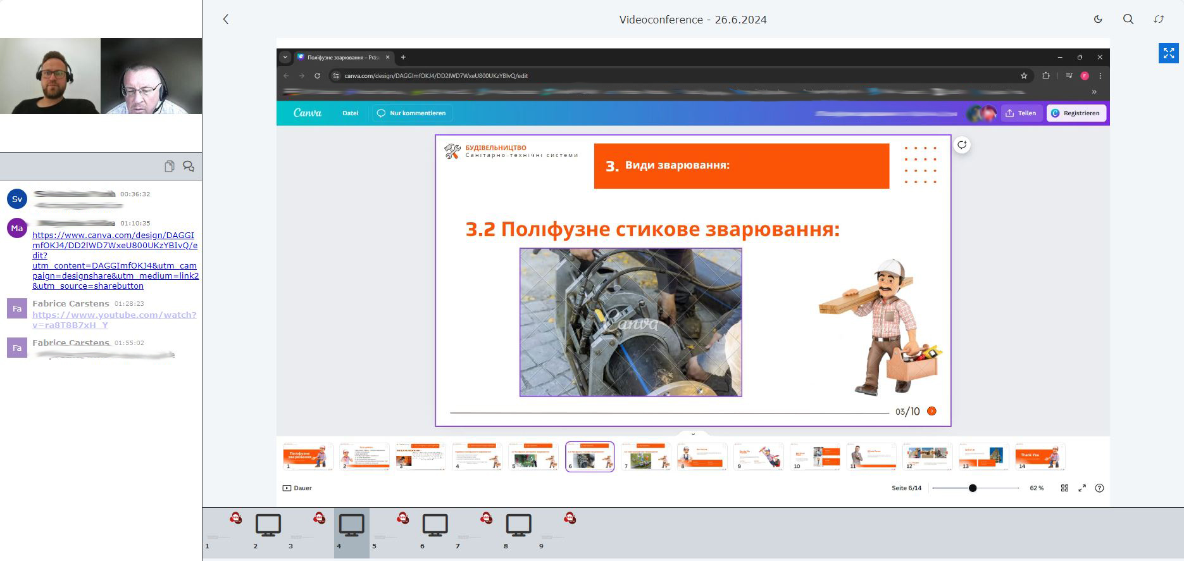The image size is (1184, 561).
Task: Open search with the magnifying glass icon
Action: click(x=1128, y=20)
